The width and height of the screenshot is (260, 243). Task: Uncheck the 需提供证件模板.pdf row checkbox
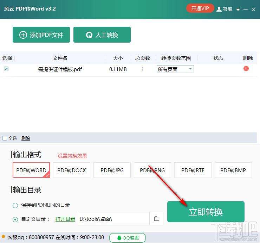pos(6,69)
